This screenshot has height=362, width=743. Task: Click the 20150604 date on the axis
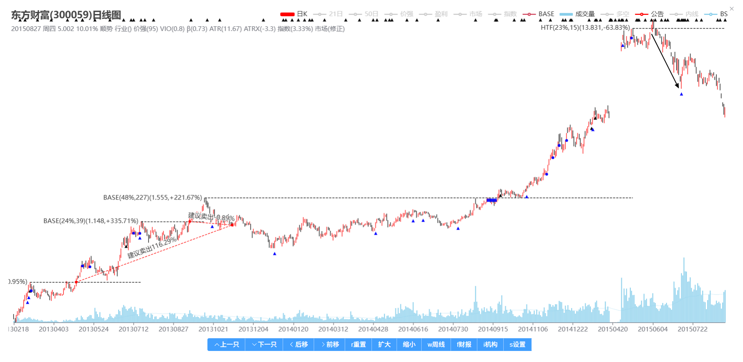pos(653,329)
